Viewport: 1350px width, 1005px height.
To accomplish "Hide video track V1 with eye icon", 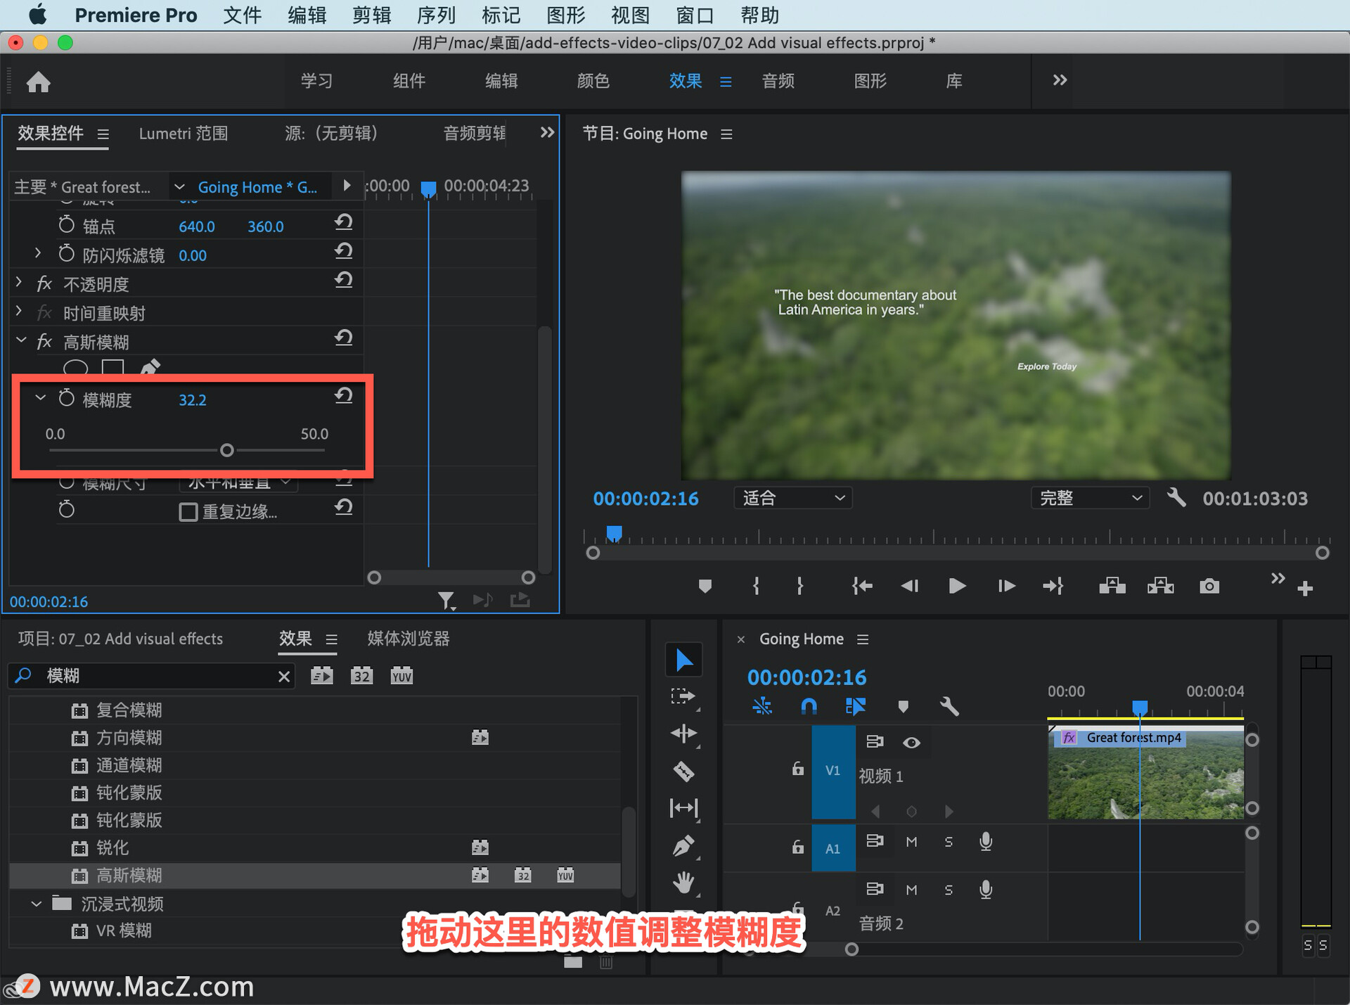I will coord(911,743).
